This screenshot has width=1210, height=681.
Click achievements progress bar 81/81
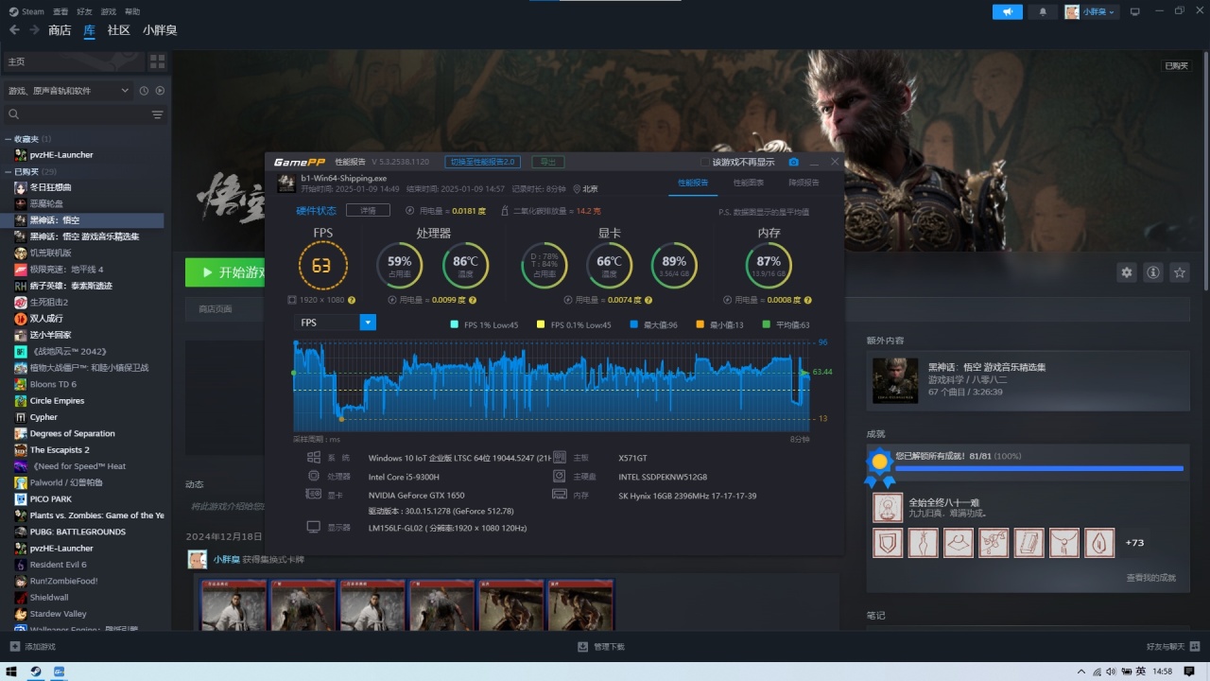point(1039,468)
